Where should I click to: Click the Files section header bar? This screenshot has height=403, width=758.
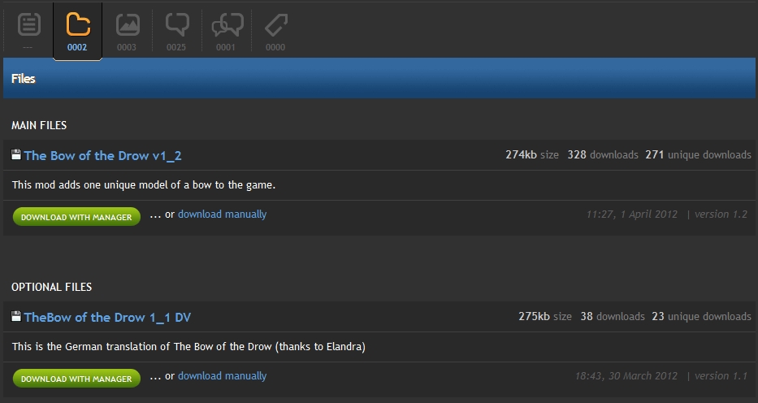tap(379, 79)
